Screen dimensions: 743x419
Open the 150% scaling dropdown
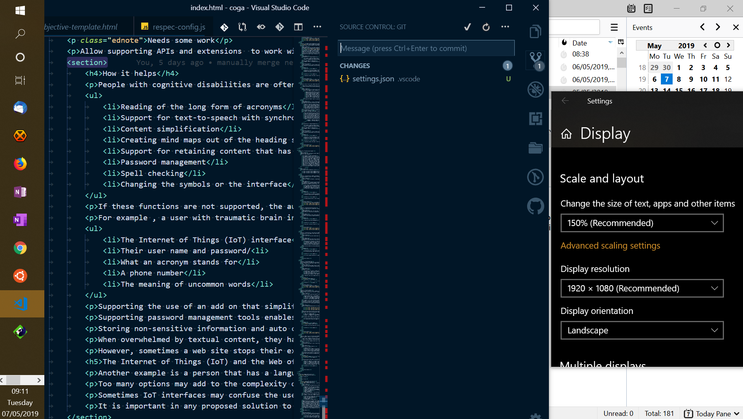click(641, 223)
